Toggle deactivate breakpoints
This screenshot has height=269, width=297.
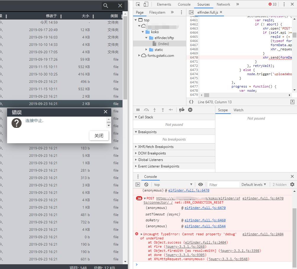tap(182, 110)
